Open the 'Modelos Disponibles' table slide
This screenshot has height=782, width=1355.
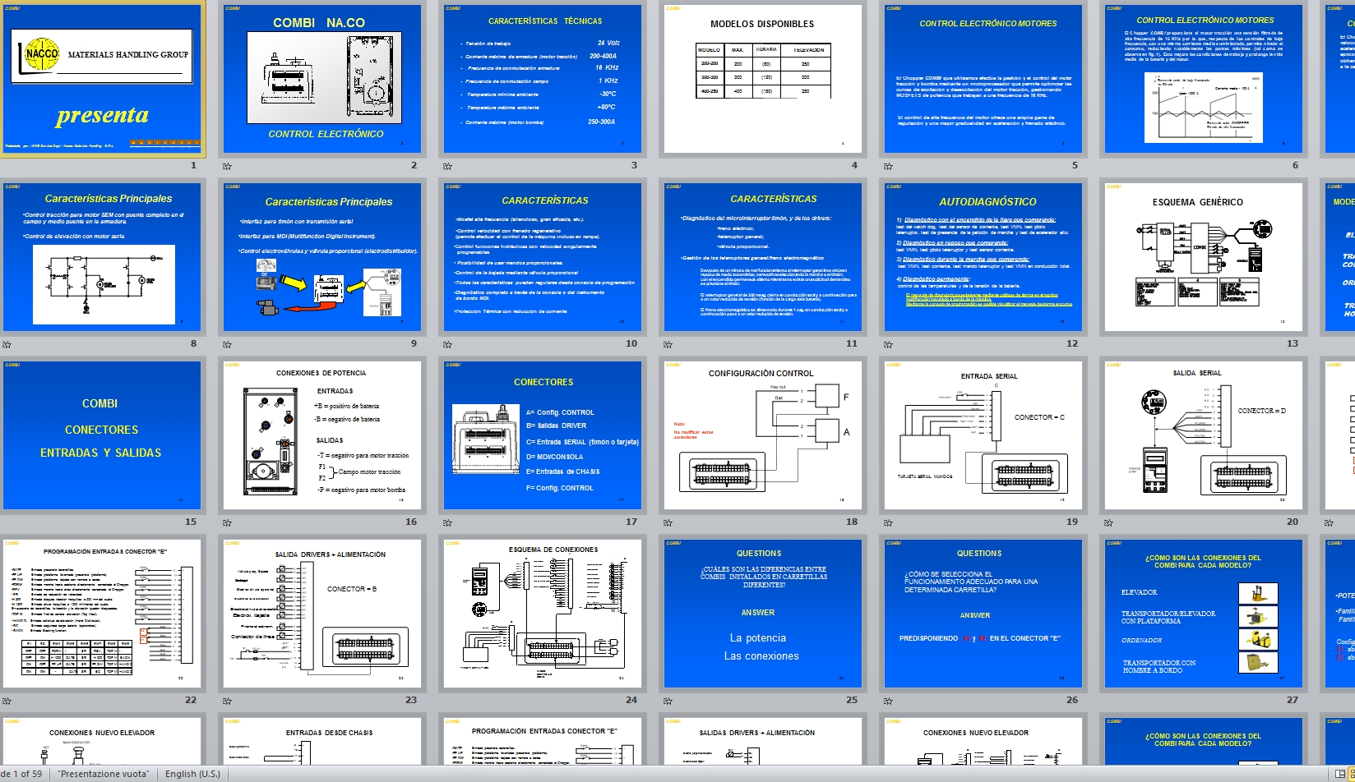click(x=763, y=79)
